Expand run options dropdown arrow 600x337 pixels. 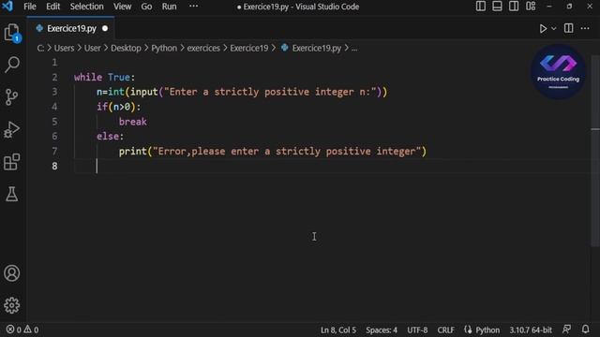point(554,29)
